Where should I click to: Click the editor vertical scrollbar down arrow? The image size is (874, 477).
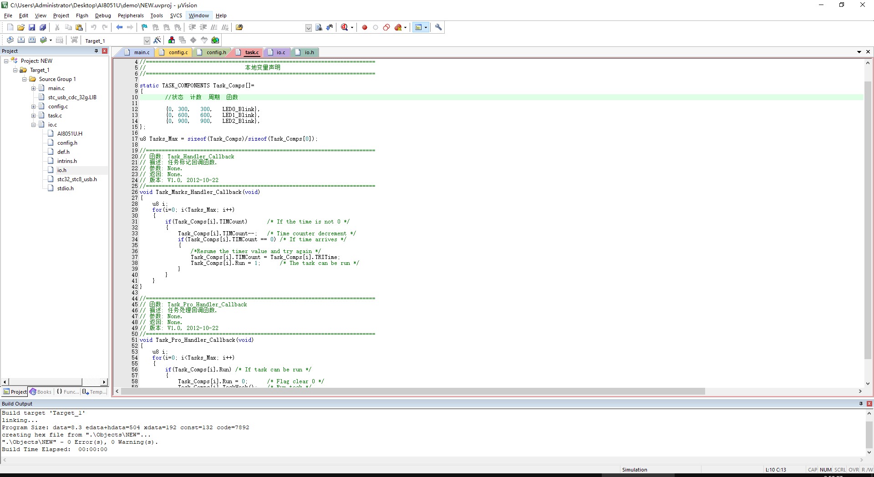pyautogui.click(x=868, y=384)
